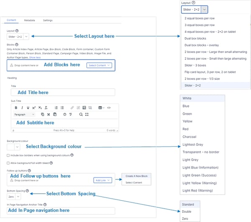Click the In Page Navigation Anchor Title field
Viewport: 251px width, 222px height.
click(x=61, y=211)
